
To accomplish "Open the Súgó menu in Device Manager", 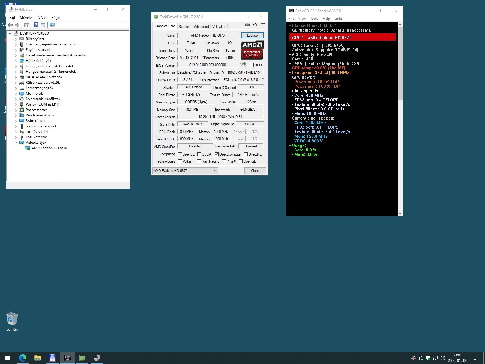I will pos(55,18).
